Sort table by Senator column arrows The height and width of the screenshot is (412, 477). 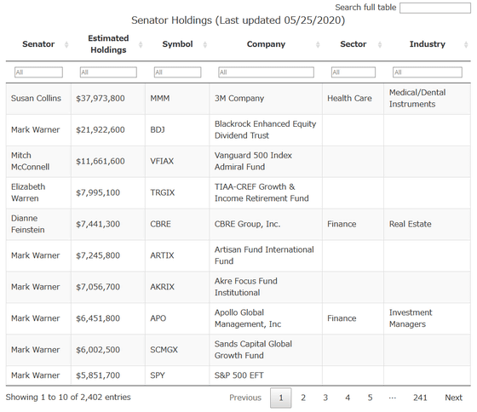point(66,45)
